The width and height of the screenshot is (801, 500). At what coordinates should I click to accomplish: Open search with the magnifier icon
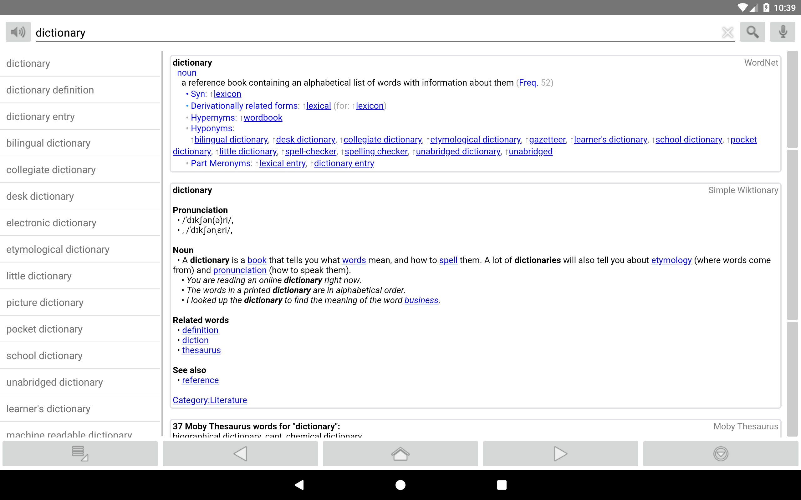(752, 32)
